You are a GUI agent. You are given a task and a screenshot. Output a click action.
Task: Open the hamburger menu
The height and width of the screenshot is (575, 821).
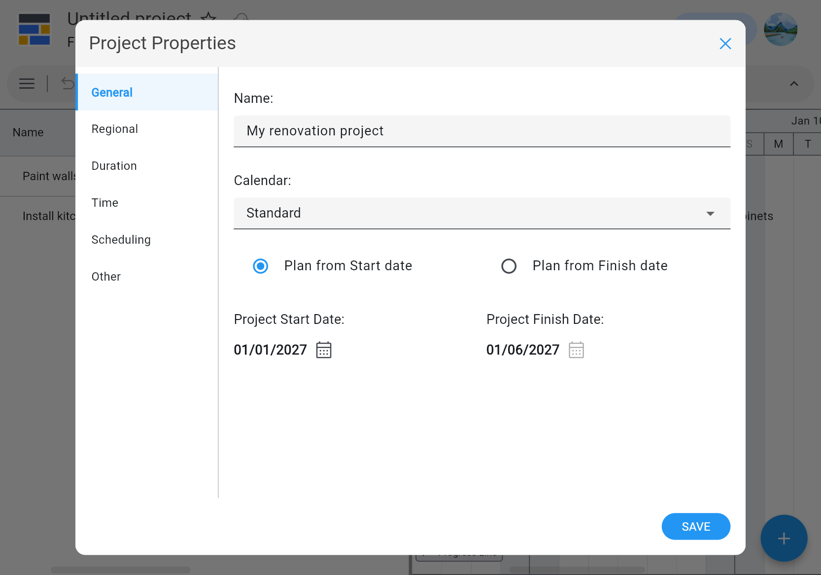click(27, 84)
